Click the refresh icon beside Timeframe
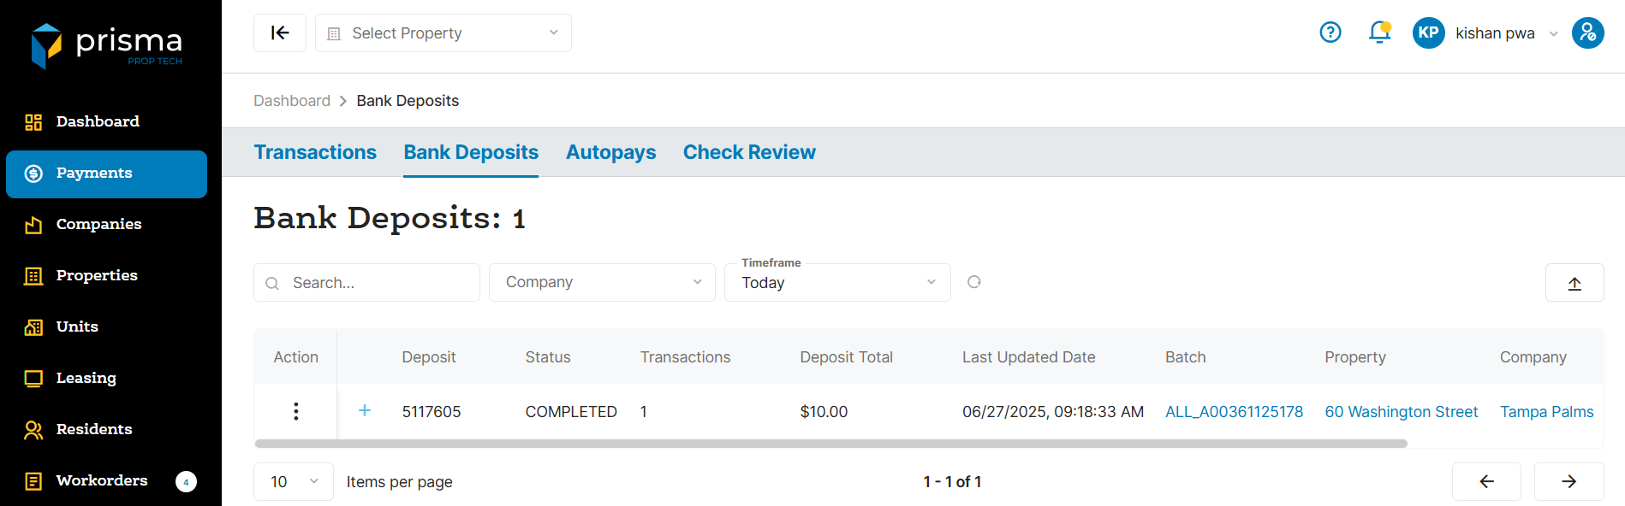Image resolution: width=1625 pixels, height=506 pixels. 973,282
